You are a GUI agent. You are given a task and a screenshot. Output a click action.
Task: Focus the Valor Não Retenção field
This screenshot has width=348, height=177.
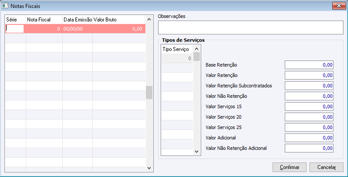(309, 96)
